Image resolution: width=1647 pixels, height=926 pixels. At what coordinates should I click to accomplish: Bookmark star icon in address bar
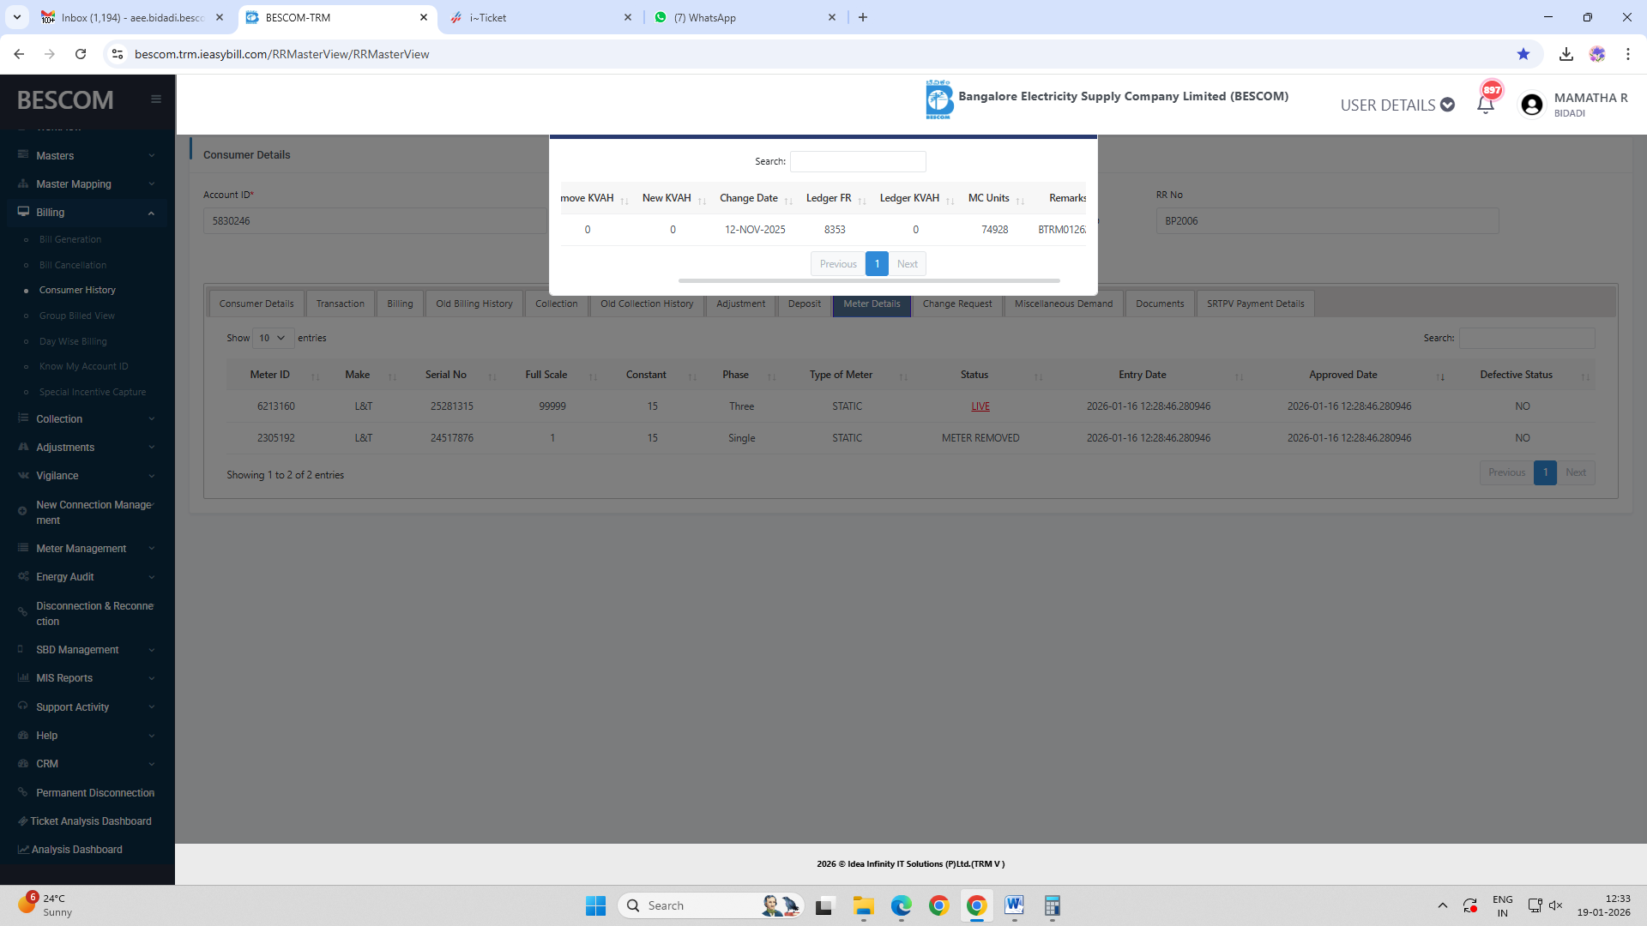pyautogui.click(x=1523, y=54)
